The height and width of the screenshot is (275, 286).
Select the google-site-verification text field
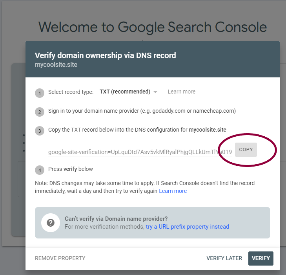click(140, 152)
